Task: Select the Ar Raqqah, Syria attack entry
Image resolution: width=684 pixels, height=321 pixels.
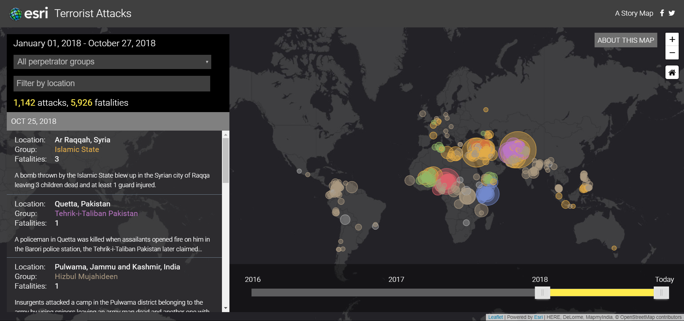Action: 114,162
